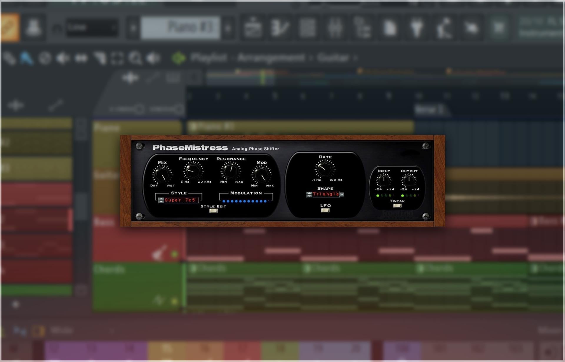Select the speaker Playback tool
565x362 pixels.
tap(153, 58)
